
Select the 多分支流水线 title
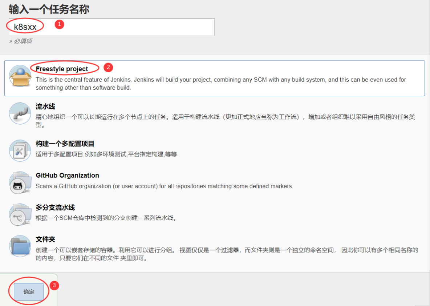pos(56,208)
